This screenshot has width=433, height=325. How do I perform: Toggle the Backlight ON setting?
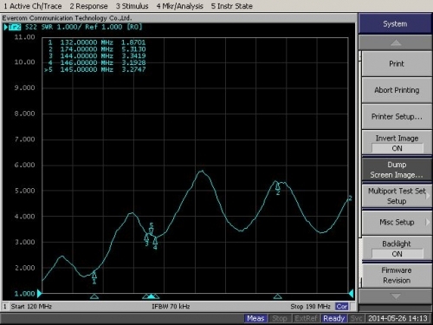[x=397, y=249]
